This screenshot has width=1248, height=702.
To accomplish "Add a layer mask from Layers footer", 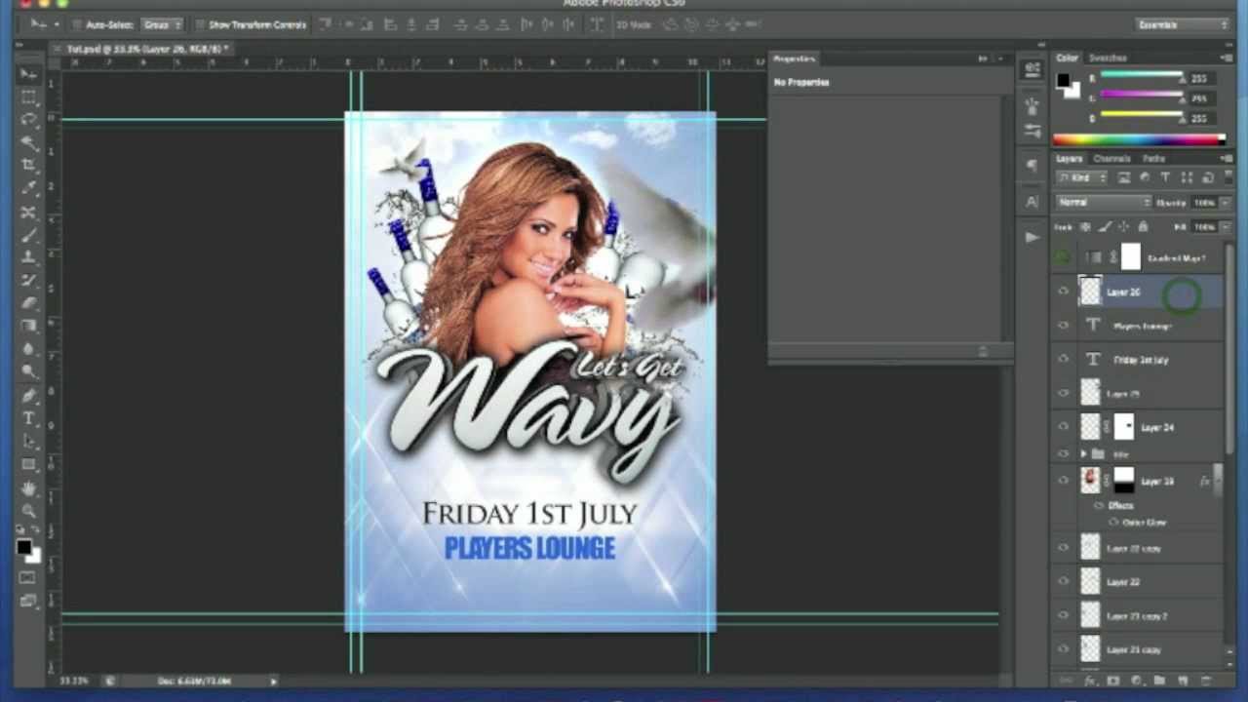I will tap(1112, 681).
